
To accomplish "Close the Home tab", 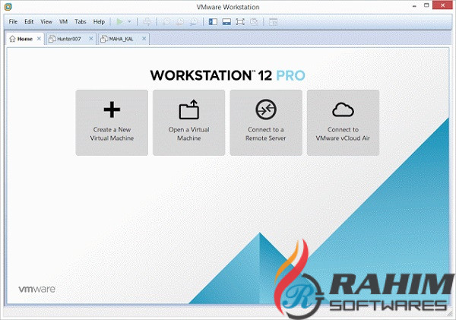I will [x=39, y=39].
